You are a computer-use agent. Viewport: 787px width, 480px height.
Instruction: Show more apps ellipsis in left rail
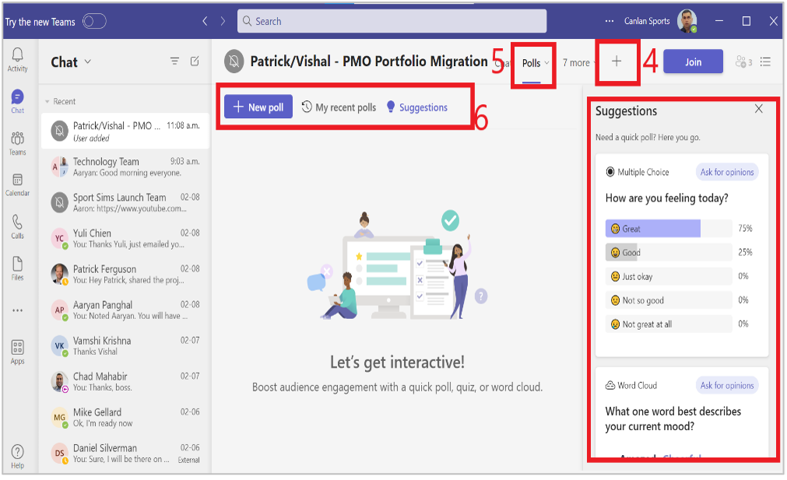point(18,310)
